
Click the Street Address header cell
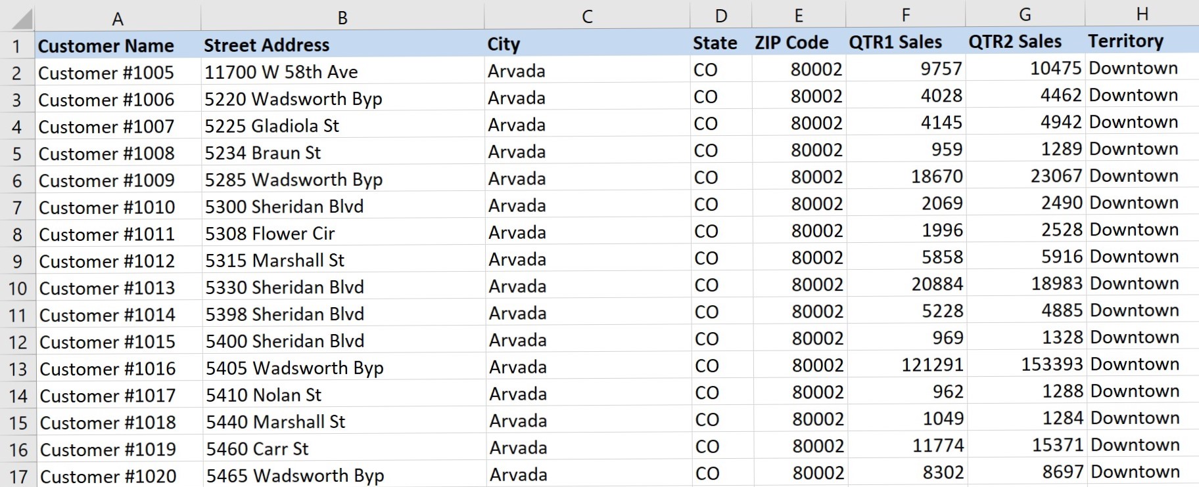pyautogui.click(x=267, y=45)
